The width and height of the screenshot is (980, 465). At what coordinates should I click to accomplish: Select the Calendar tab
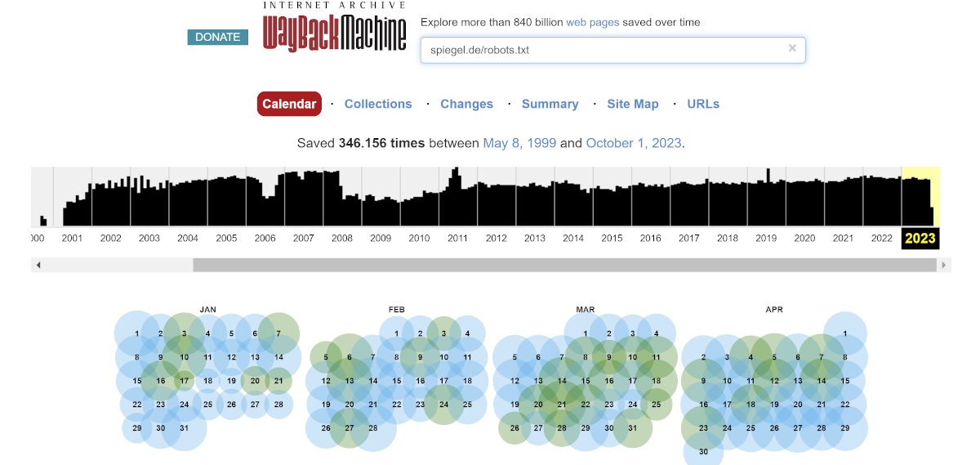pyautogui.click(x=289, y=104)
